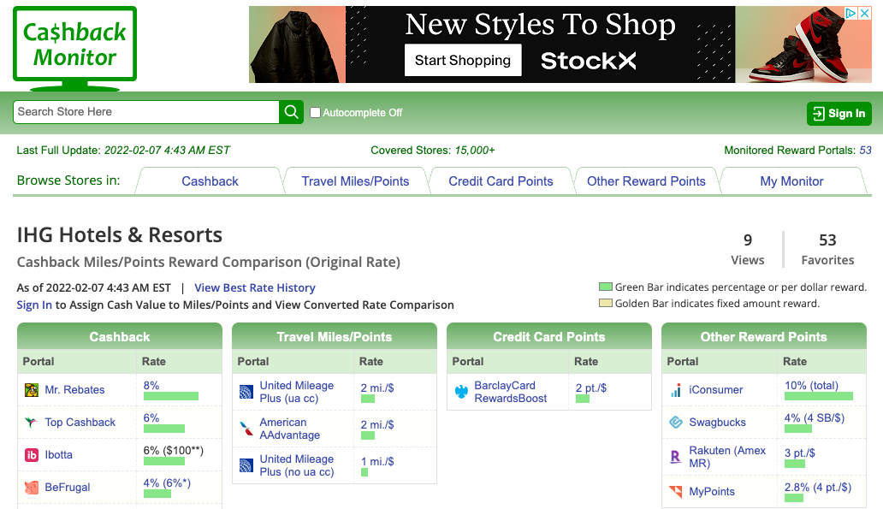Image resolution: width=883 pixels, height=509 pixels.
Task: Click the Swagbucks portal icon
Action: coord(676,423)
